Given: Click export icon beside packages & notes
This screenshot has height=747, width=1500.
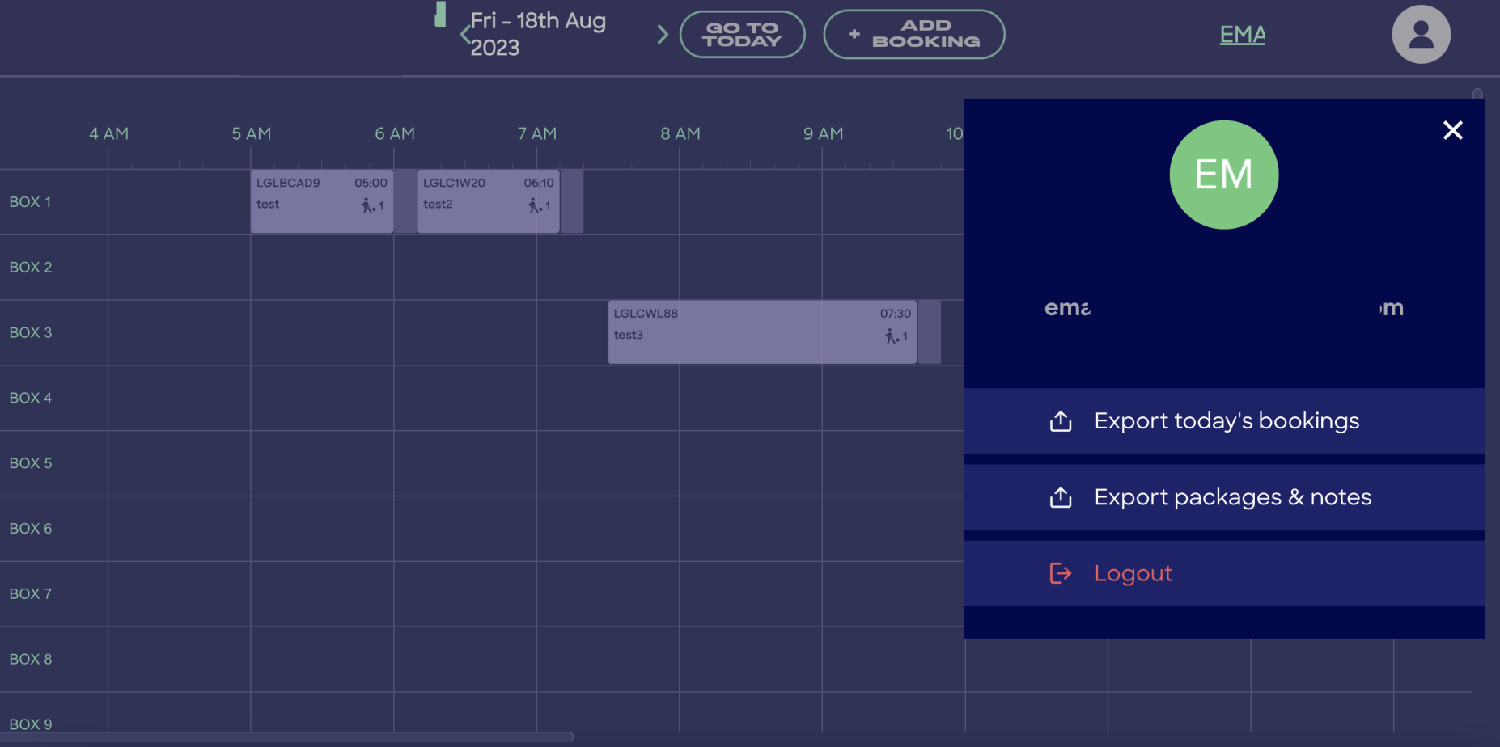Looking at the screenshot, I should tap(1060, 497).
